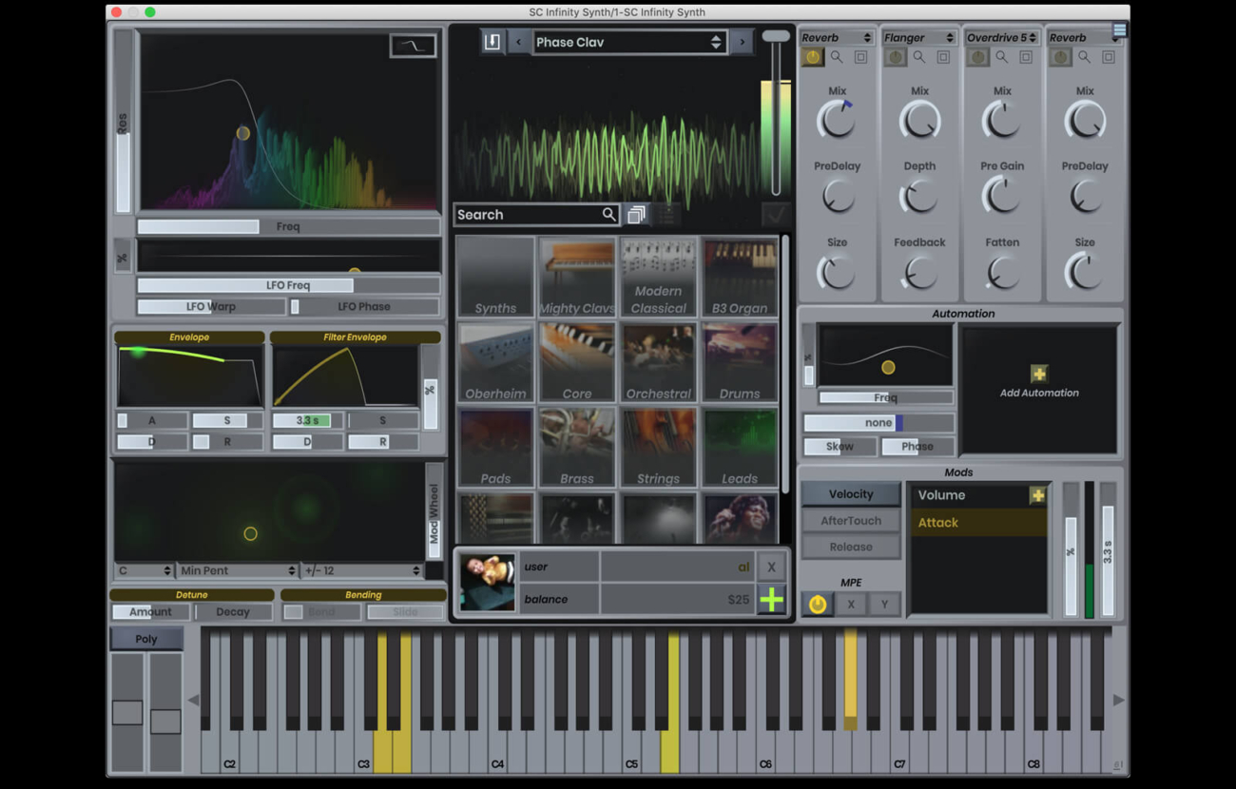This screenshot has width=1236, height=789.
Task: Select the Release mod source
Action: [851, 547]
